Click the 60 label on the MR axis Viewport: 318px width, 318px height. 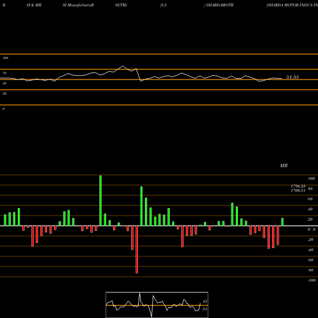[x=310, y=199]
